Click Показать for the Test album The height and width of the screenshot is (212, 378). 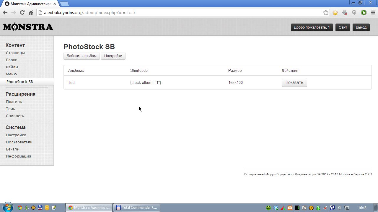pos(294,83)
